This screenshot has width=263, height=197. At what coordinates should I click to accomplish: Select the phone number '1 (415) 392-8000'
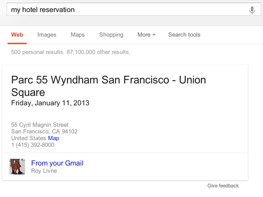pyautogui.click(x=33, y=145)
